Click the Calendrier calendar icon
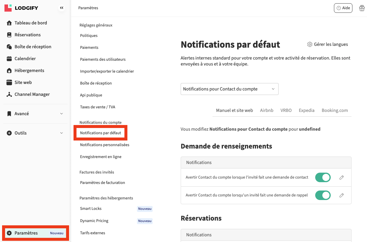367x242 pixels. (x=9, y=59)
